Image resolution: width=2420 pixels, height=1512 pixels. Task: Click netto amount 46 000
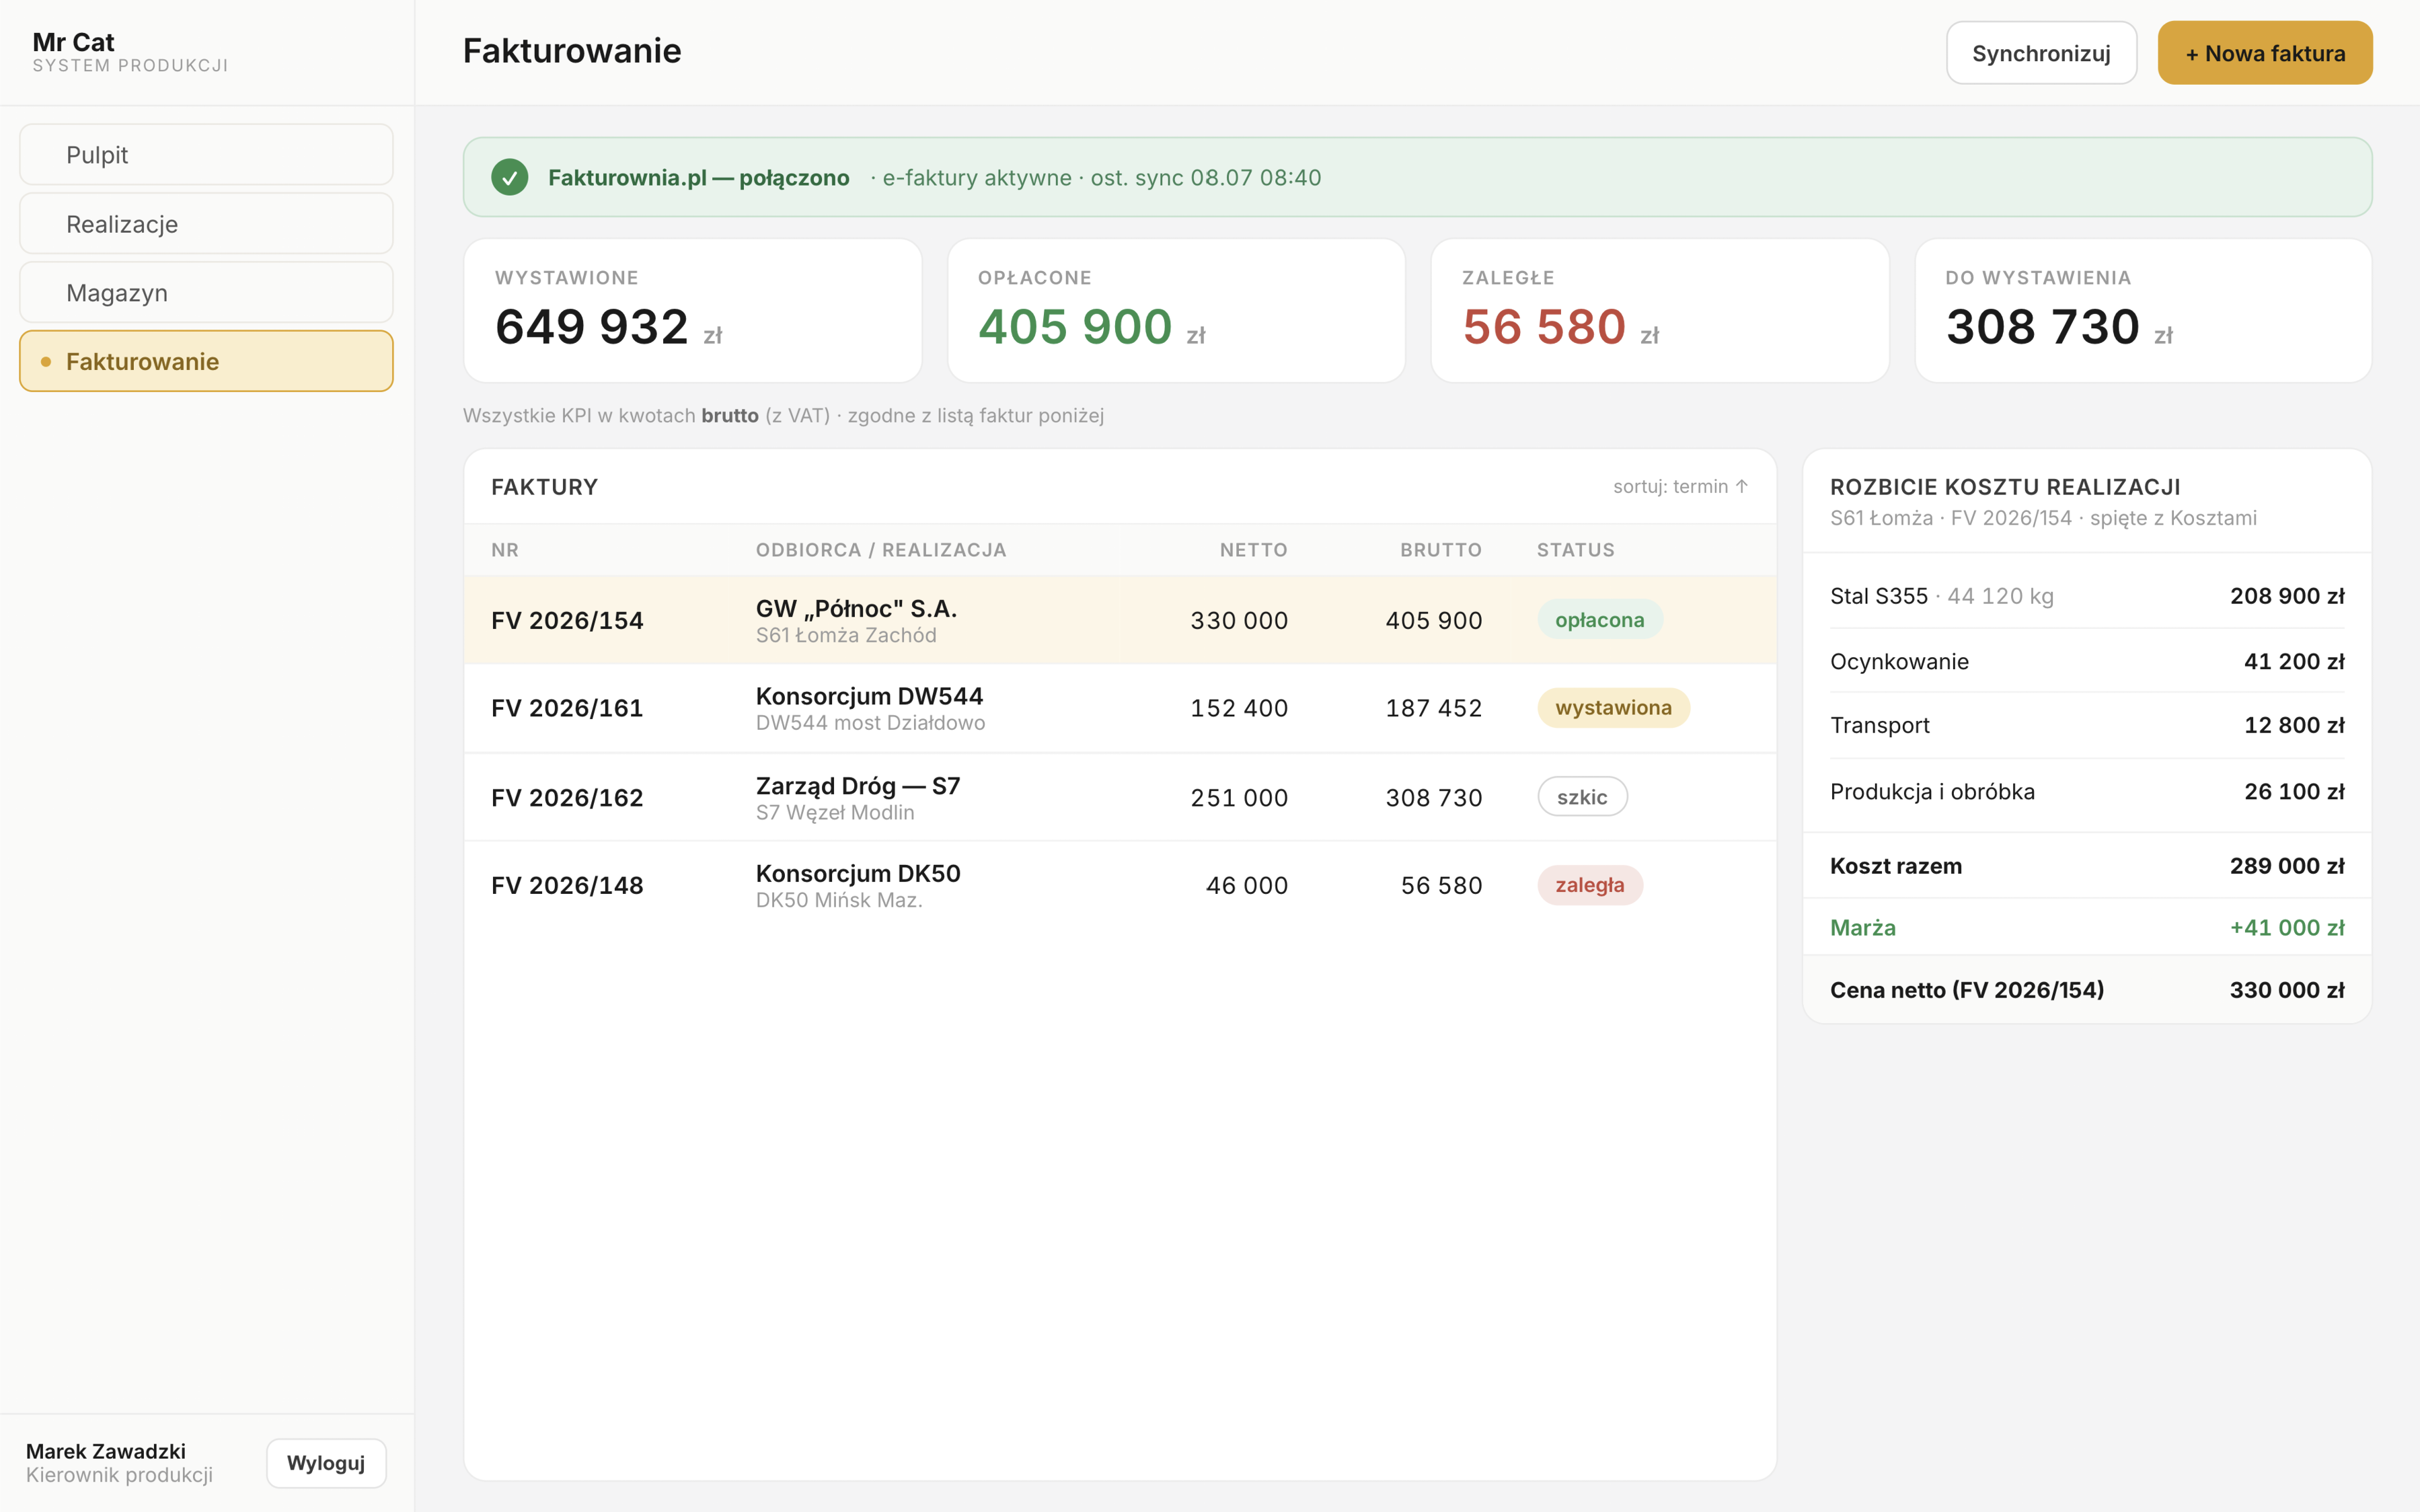(x=1247, y=885)
